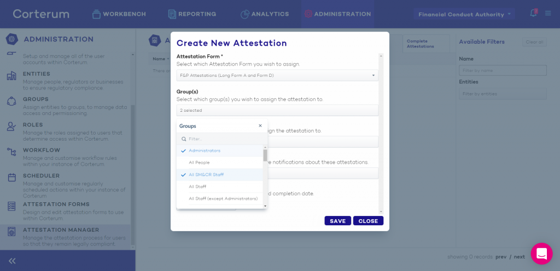
Task: Expand the Financial Conduct Authority dropdown
Action: 464,14
